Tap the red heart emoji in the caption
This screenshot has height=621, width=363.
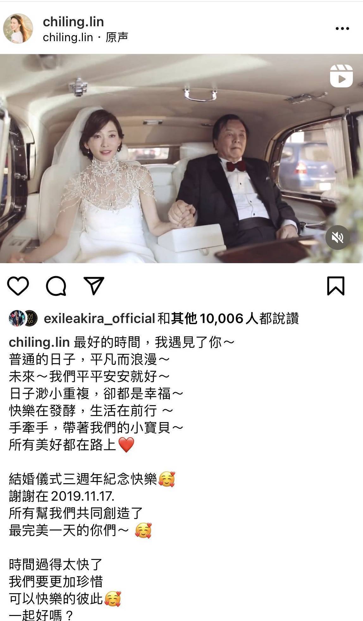tap(126, 445)
